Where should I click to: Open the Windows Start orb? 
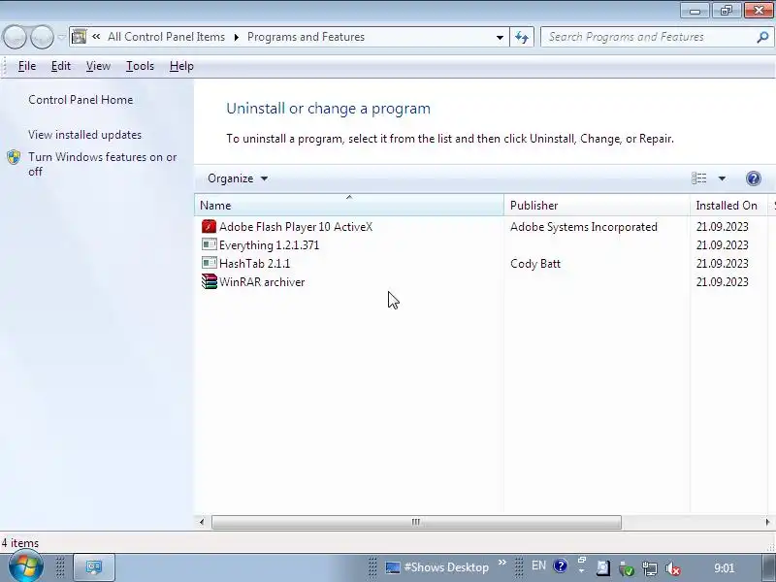25,567
